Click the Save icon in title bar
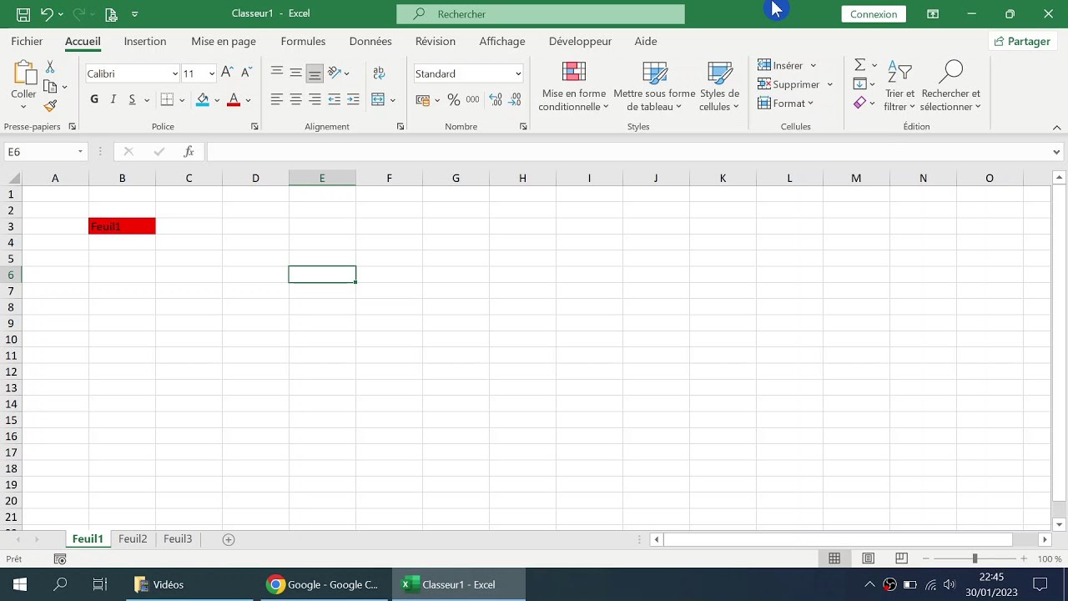The image size is (1068, 601). [23, 14]
